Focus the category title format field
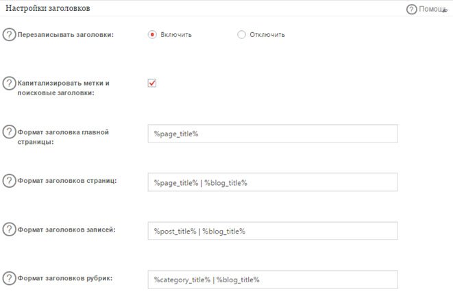 [x=272, y=280]
